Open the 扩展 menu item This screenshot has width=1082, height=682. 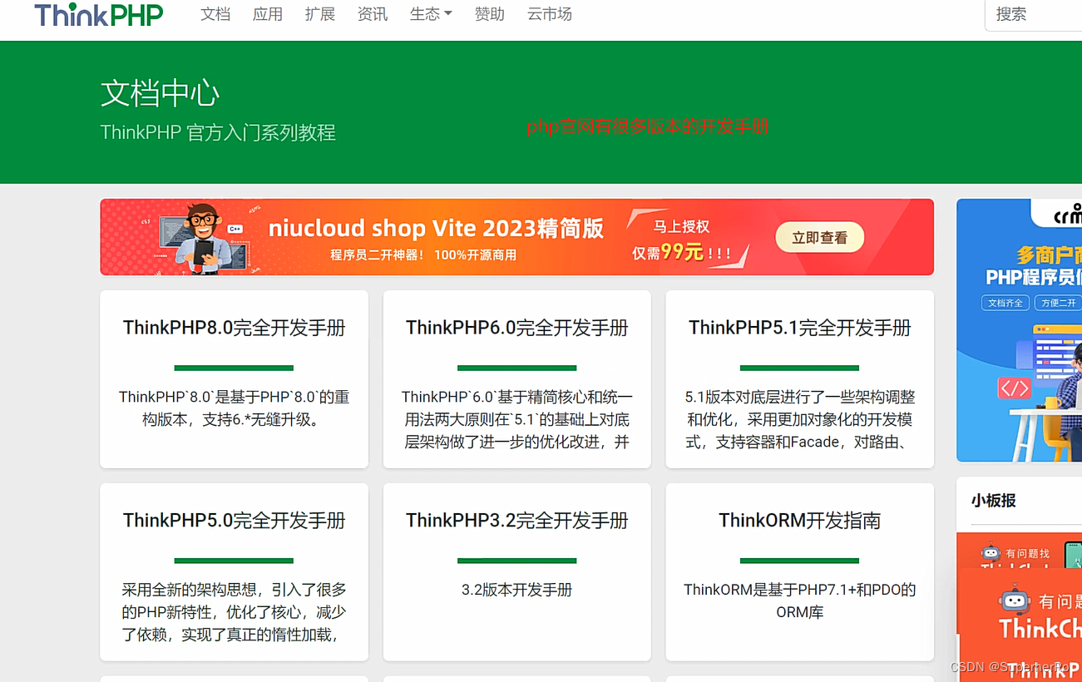(x=320, y=14)
